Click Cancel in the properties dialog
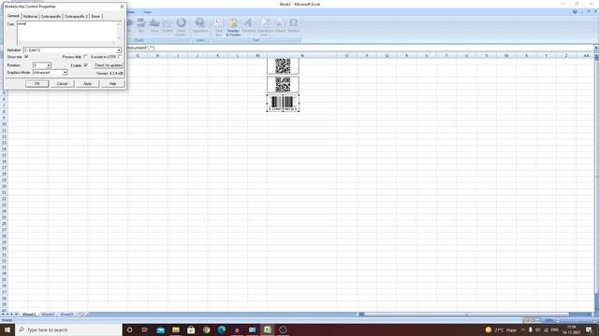This screenshot has width=599, height=336. tap(63, 83)
